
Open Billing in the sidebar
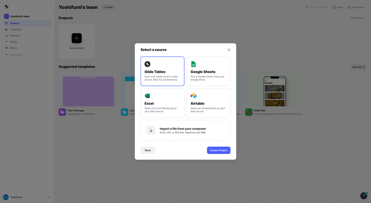click(x=27, y=48)
